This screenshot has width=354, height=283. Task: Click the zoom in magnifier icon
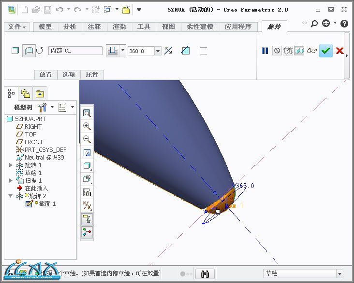pos(87,126)
